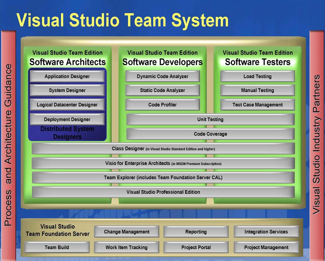Image resolution: width=325 pixels, height=261 pixels.
Task: Click the Dynamic Code Analyzer box
Action: [162, 76]
